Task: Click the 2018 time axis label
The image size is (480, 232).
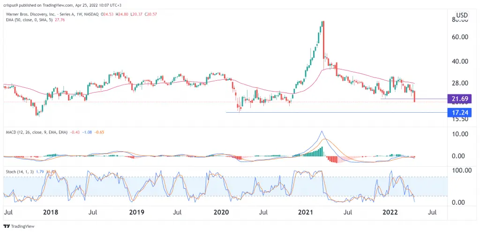Action: tap(51, 212)
